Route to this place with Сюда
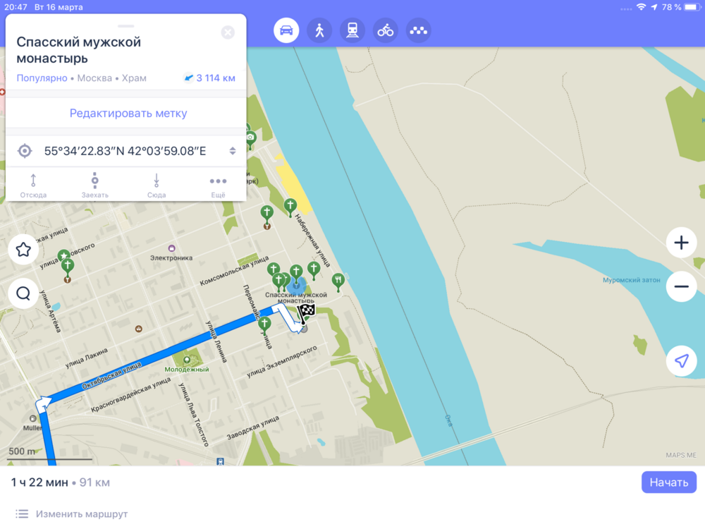 pyautogui.click(x=157, y=186)
